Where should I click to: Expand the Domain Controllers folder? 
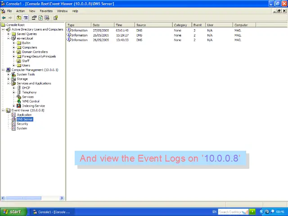(x=14, y=52)
